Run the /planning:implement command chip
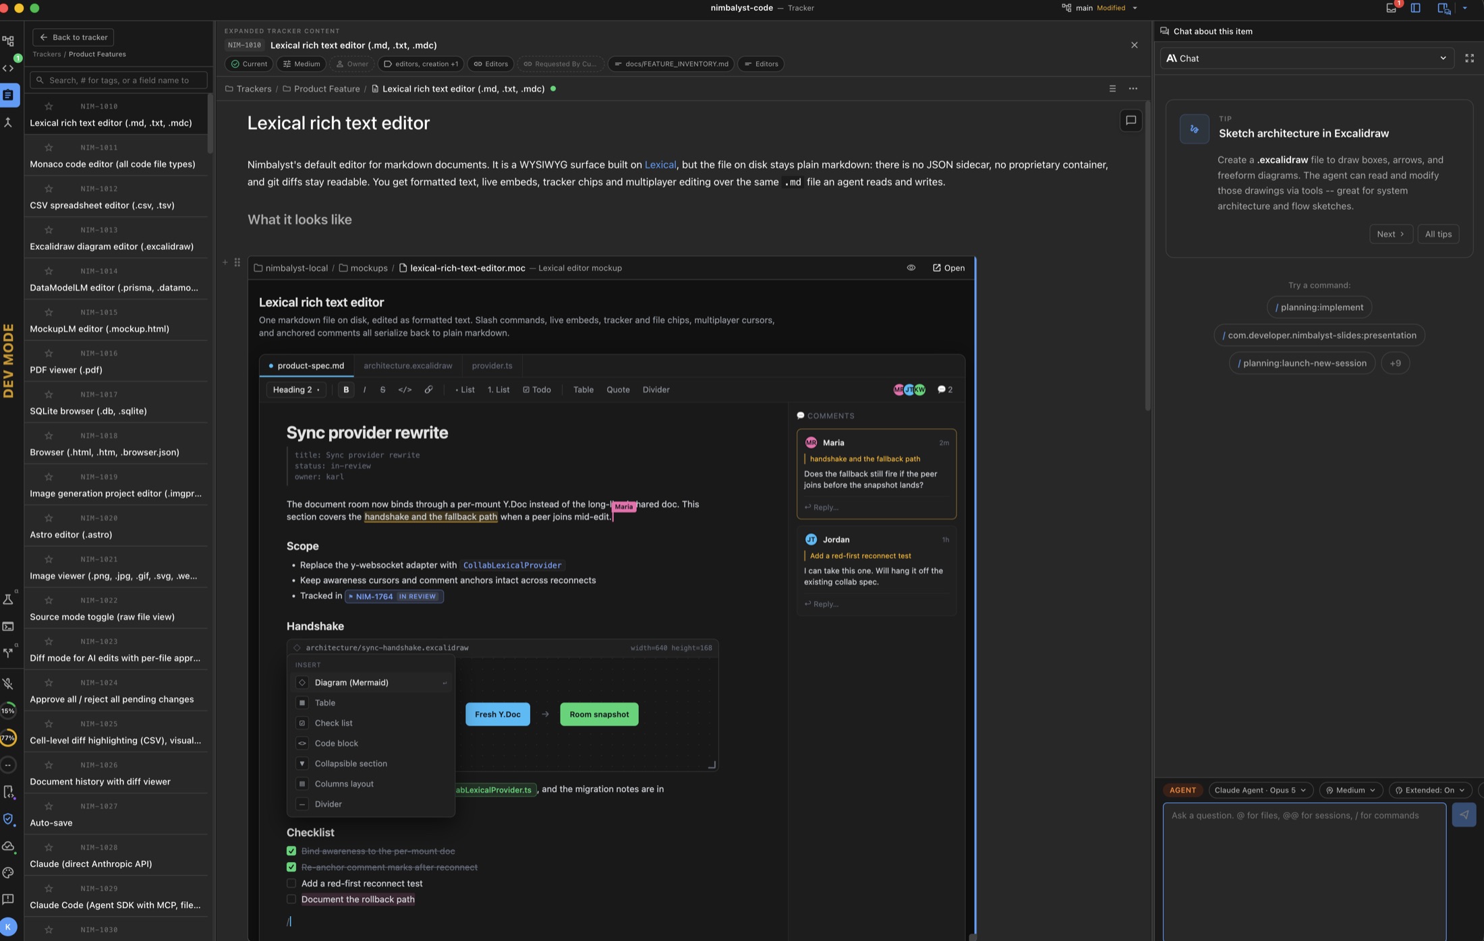This screenshot has height=941, width=1484. pos(1319,307)
